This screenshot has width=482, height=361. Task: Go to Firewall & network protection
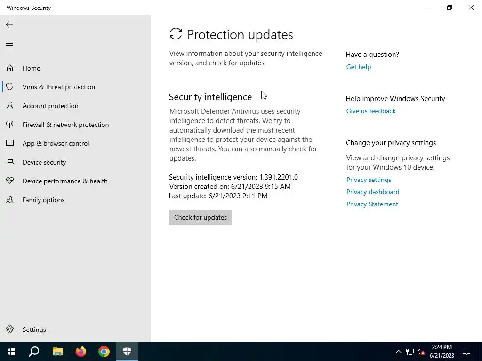(x=65, y=125)
